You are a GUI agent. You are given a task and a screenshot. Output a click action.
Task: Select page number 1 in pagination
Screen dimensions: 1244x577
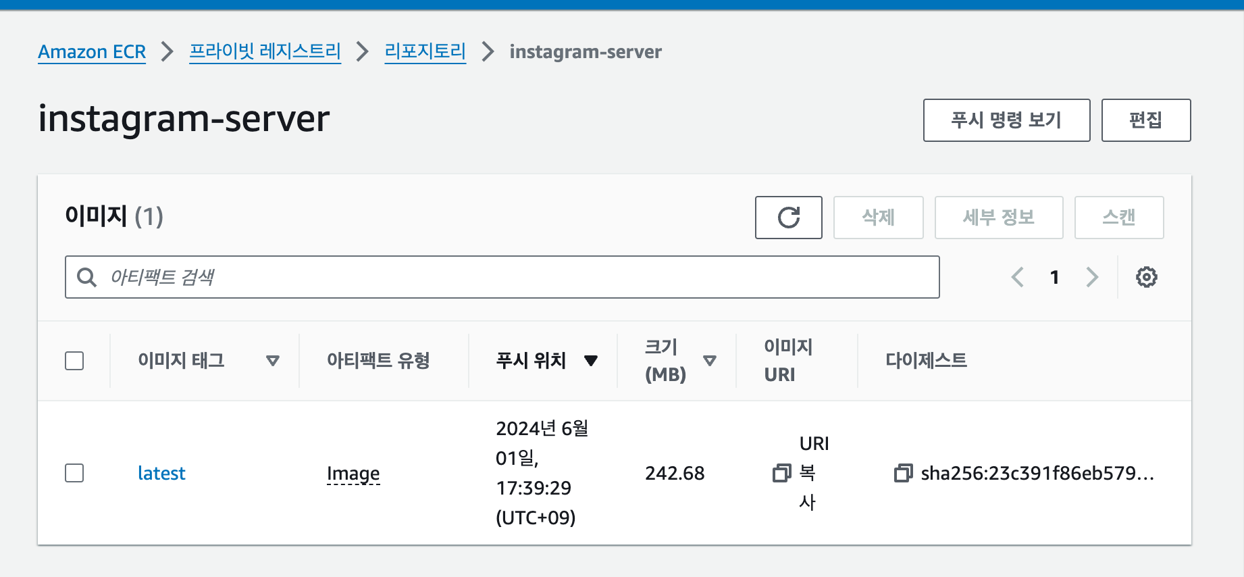(x=1054, y=277)
